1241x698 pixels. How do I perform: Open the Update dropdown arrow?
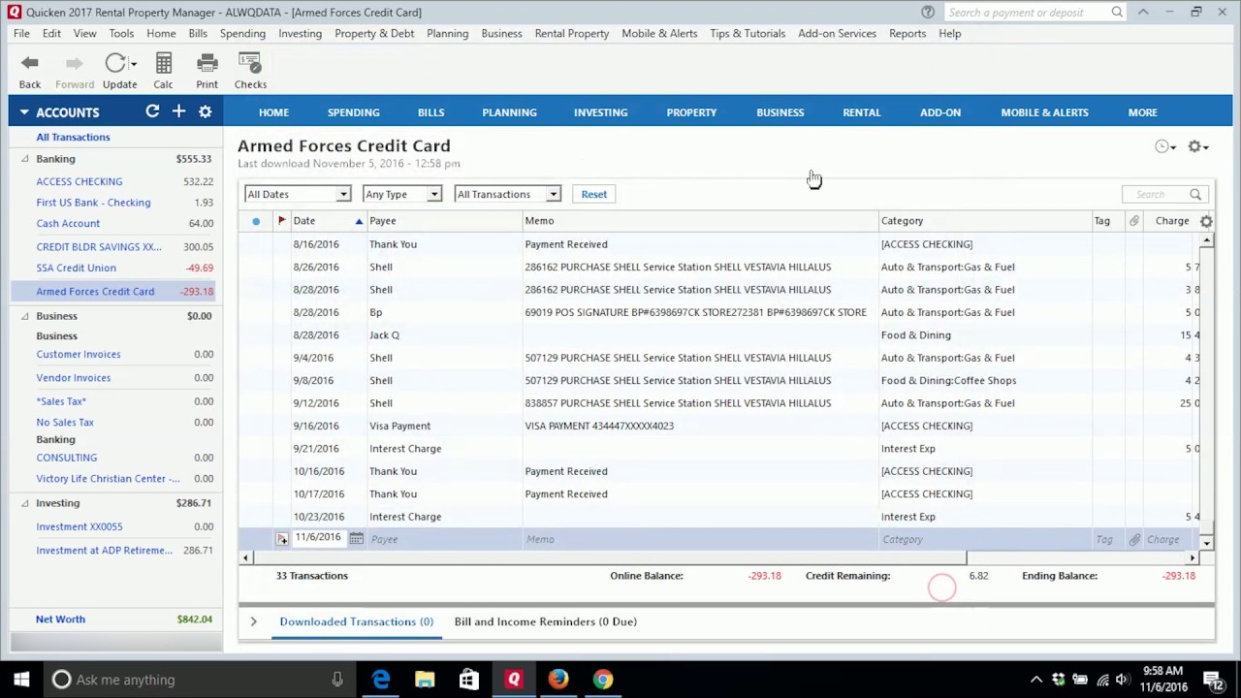click(134, 64)
